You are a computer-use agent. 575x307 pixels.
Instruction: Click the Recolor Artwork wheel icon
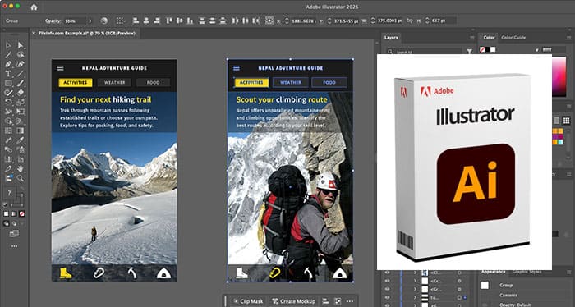coord(104,21)
